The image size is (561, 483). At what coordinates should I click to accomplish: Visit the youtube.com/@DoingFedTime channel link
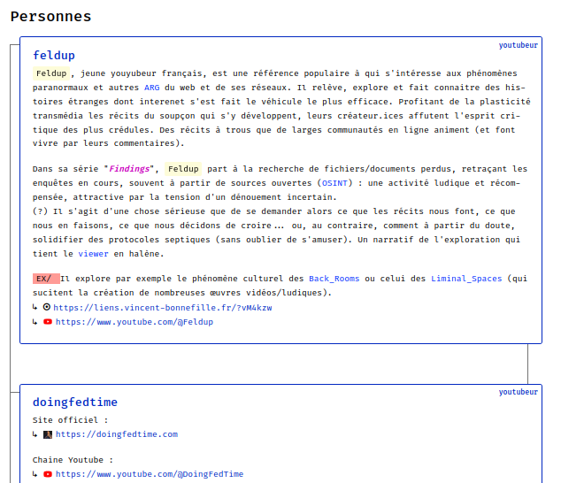[150, 474]
